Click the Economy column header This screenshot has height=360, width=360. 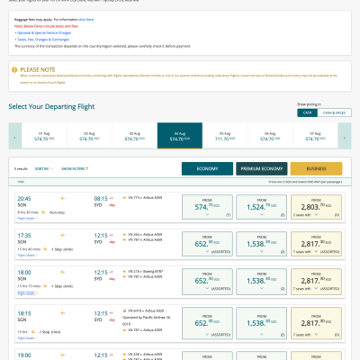pyautogui.click(x=207, y=168)
